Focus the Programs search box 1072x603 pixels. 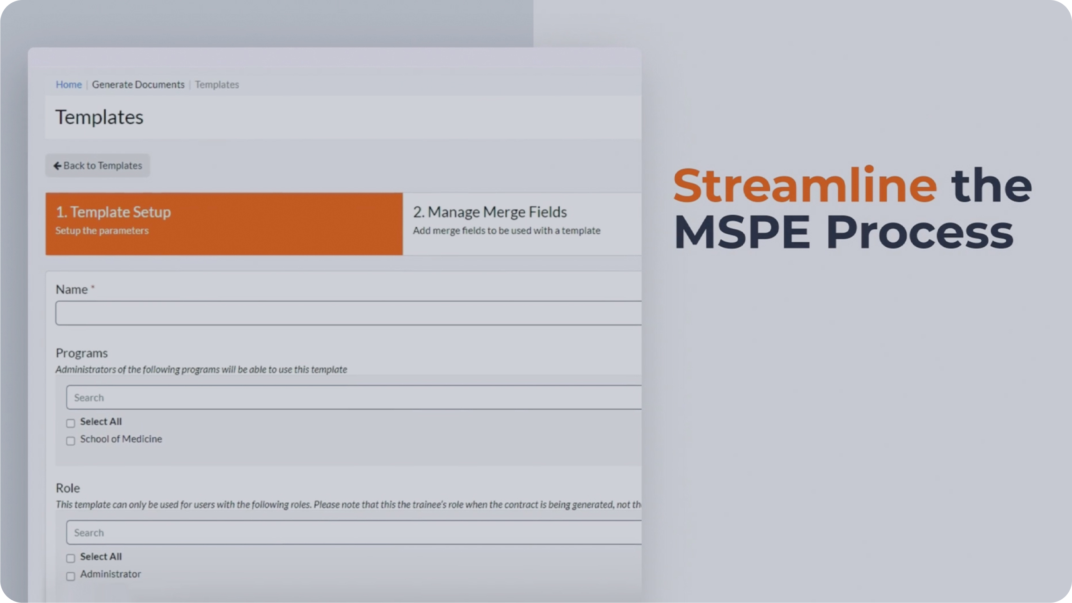coord(353,398)
